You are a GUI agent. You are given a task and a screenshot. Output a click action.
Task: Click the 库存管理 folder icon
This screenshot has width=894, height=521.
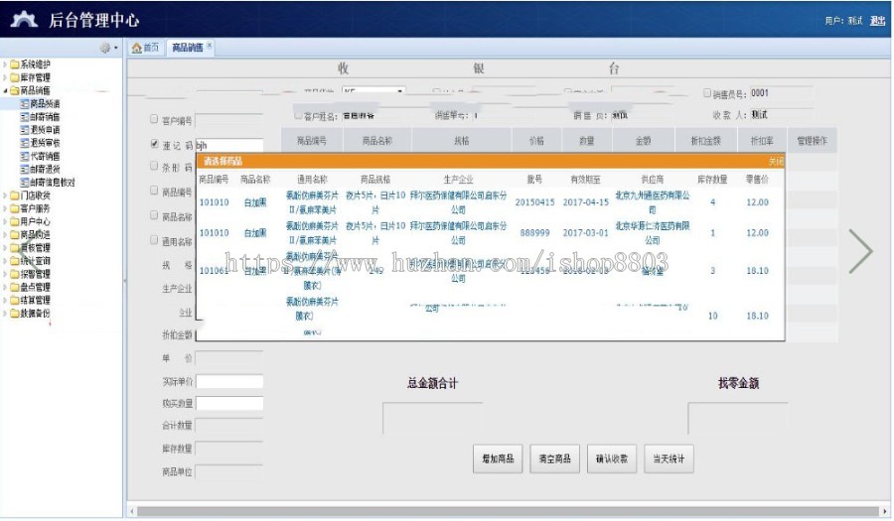tap(15, 77)
